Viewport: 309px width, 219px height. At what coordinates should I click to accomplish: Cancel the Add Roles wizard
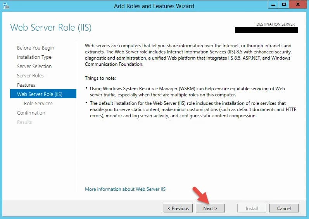(284, 208)
